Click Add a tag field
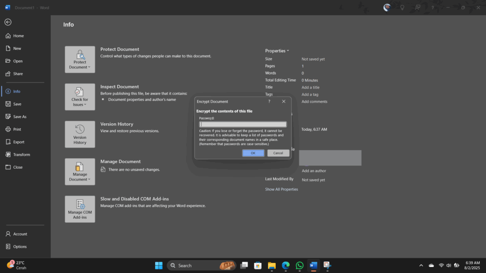Image resolution: width=486 pixels, height=273 pixels. (x=309, y=95)
